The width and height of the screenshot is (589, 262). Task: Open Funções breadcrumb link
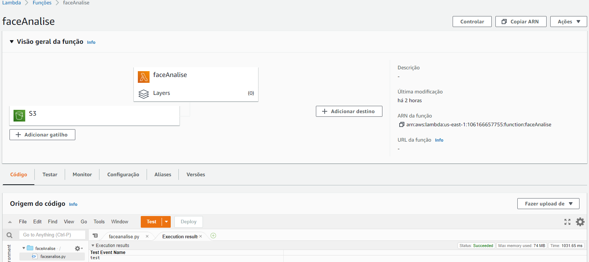coord(42,3)
